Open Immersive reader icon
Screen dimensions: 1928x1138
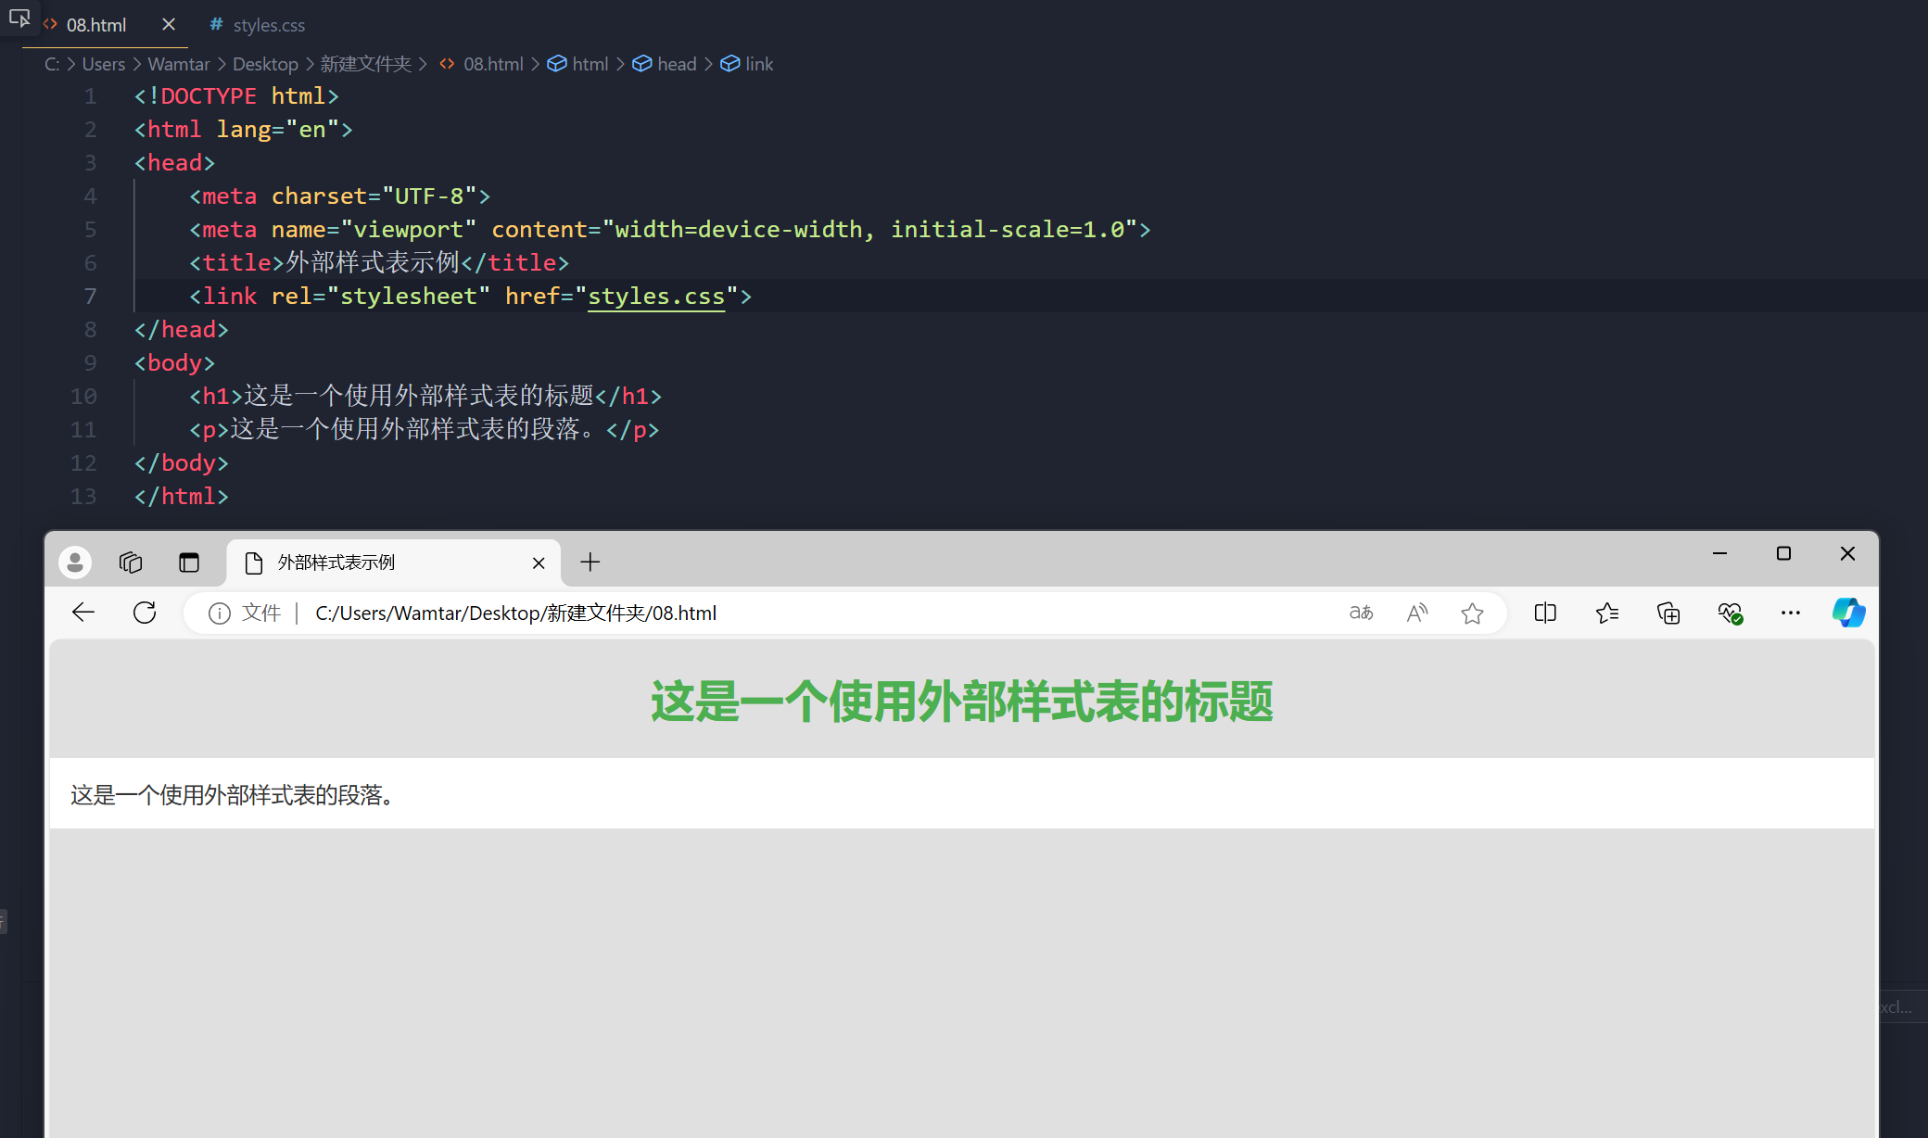[1361, 613]
